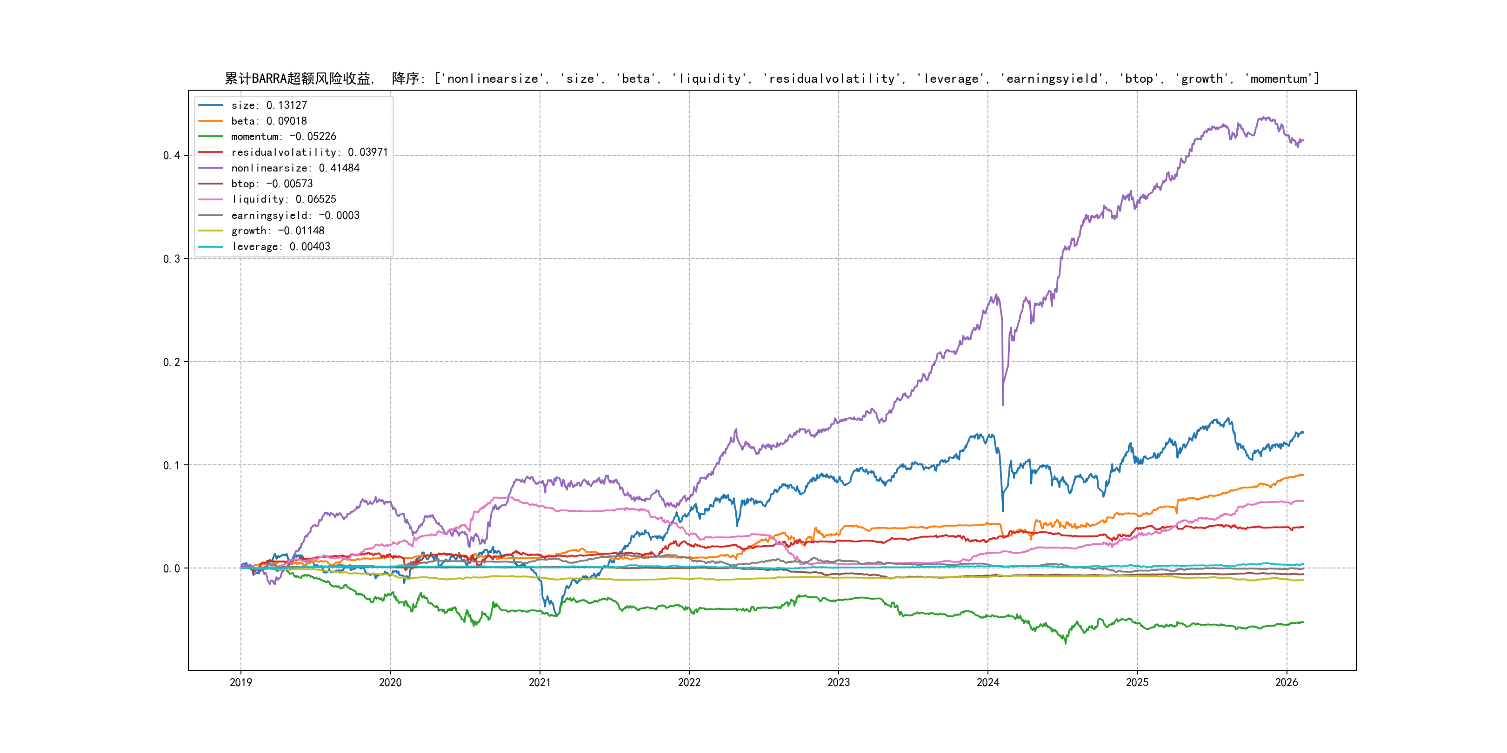Screen dimensions: 1507x753
Task: Click the 'nonlinearsize: 0.41484' legend entry
Action: tap(295, 168)
